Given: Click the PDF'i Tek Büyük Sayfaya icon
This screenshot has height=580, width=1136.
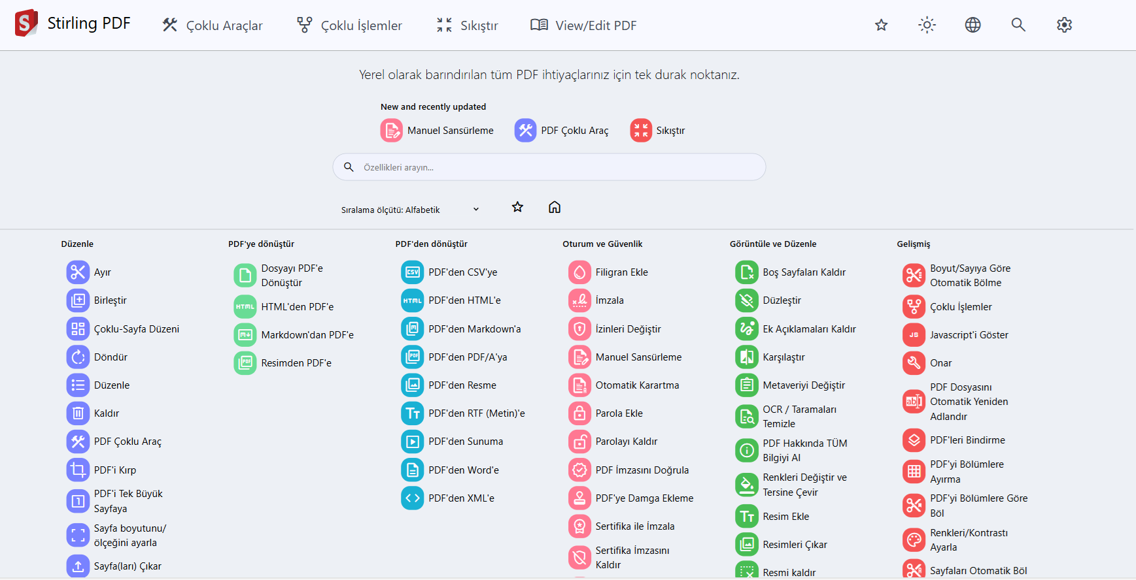Looking at the screenshot, I should pyautogui.click(x=78, y=502).
